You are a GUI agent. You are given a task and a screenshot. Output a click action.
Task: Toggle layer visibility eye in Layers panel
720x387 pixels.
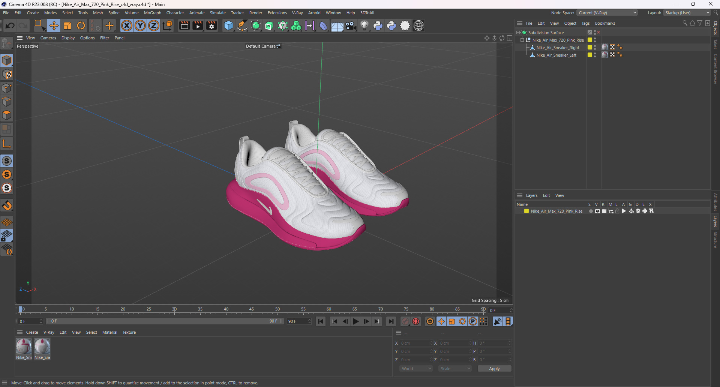(x=597, y=211)
